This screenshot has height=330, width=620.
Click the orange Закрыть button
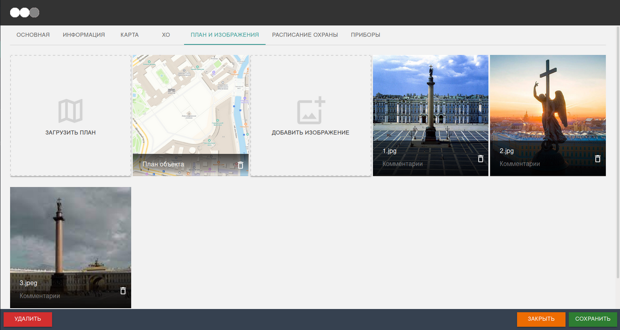tap(541, 319)
